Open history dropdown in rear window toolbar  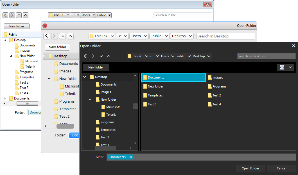[19, 15]
